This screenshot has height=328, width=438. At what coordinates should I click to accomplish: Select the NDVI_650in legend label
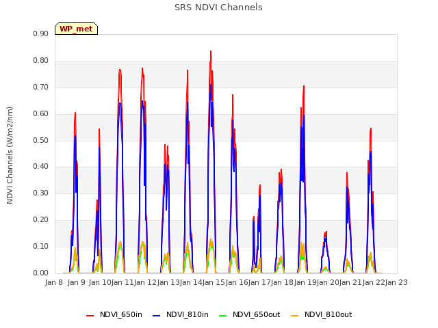[x=121, y=314]
